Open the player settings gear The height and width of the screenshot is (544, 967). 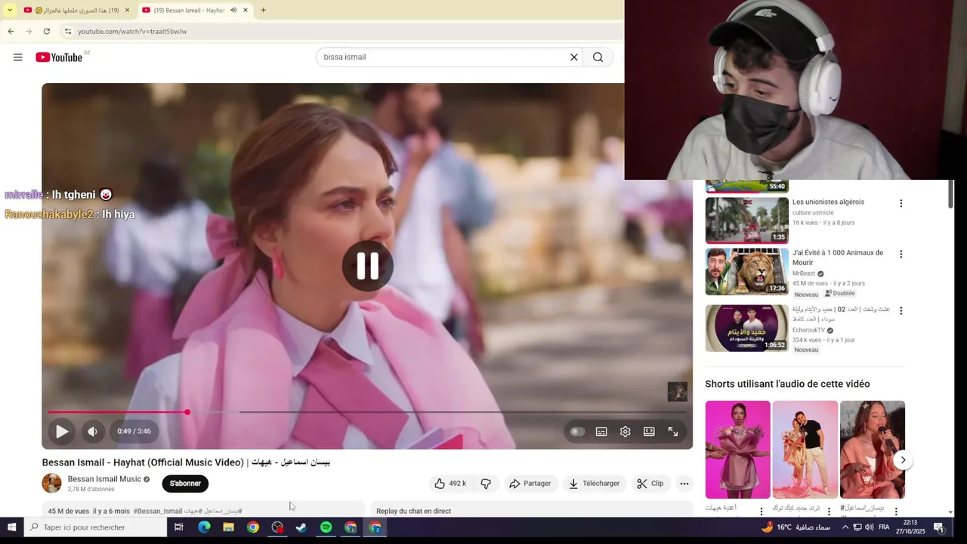(625, 431)
